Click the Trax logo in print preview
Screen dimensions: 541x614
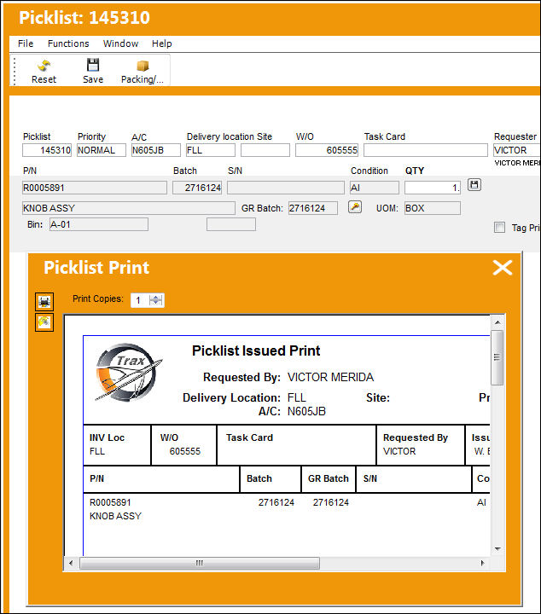point(129,373)
